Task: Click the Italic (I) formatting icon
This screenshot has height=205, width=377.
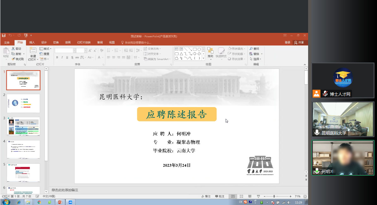Action: pyautogui.click(x=62, y=57)
